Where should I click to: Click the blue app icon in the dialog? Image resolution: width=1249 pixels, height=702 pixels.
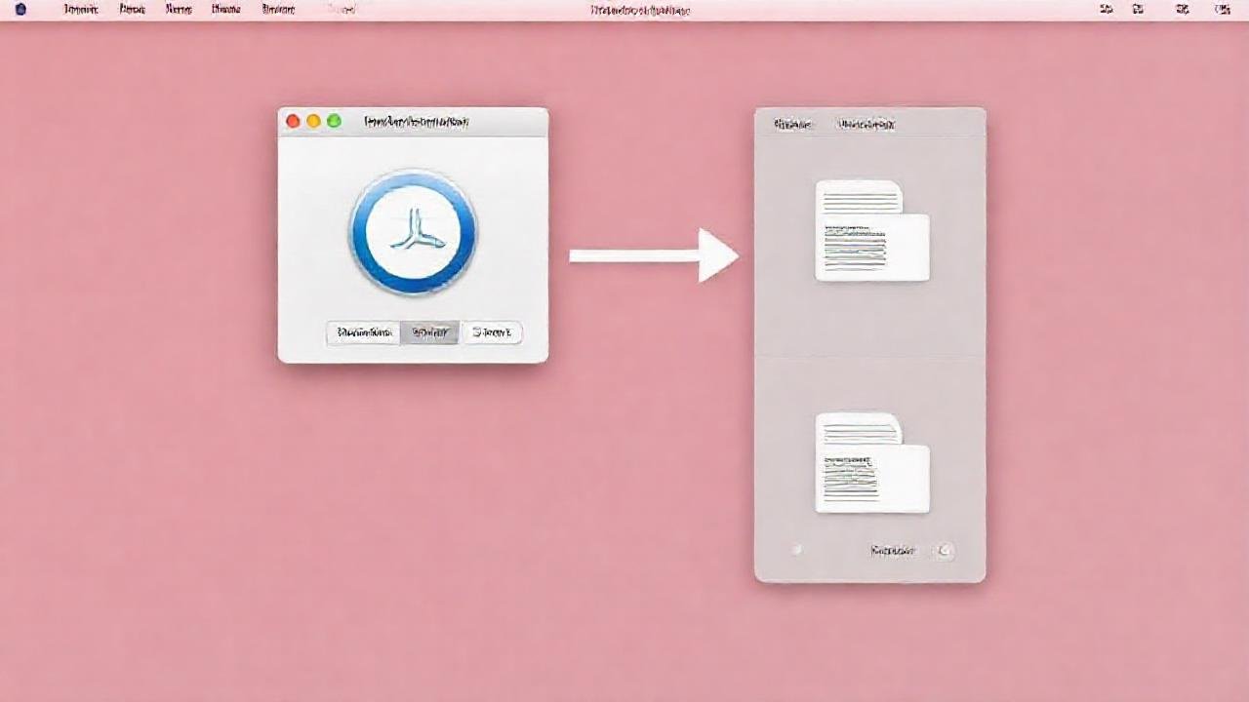coord(412,231)
